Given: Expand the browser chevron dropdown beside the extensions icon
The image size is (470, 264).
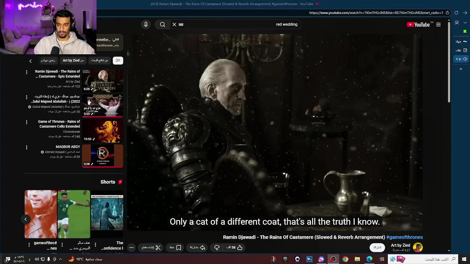Looking at the screenshot, I should (x=465, y=22).
